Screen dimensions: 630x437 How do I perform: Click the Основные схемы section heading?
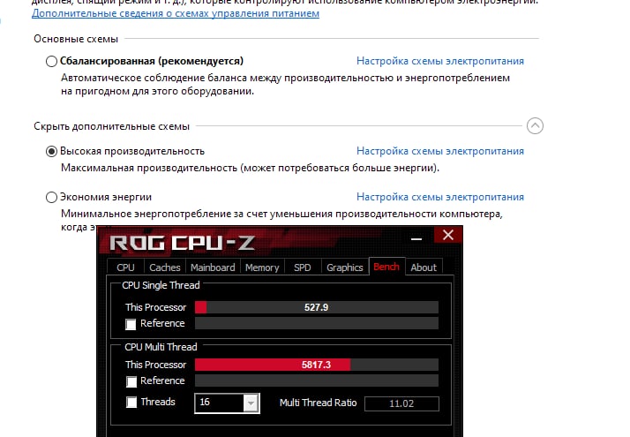[x=76, y=39]
